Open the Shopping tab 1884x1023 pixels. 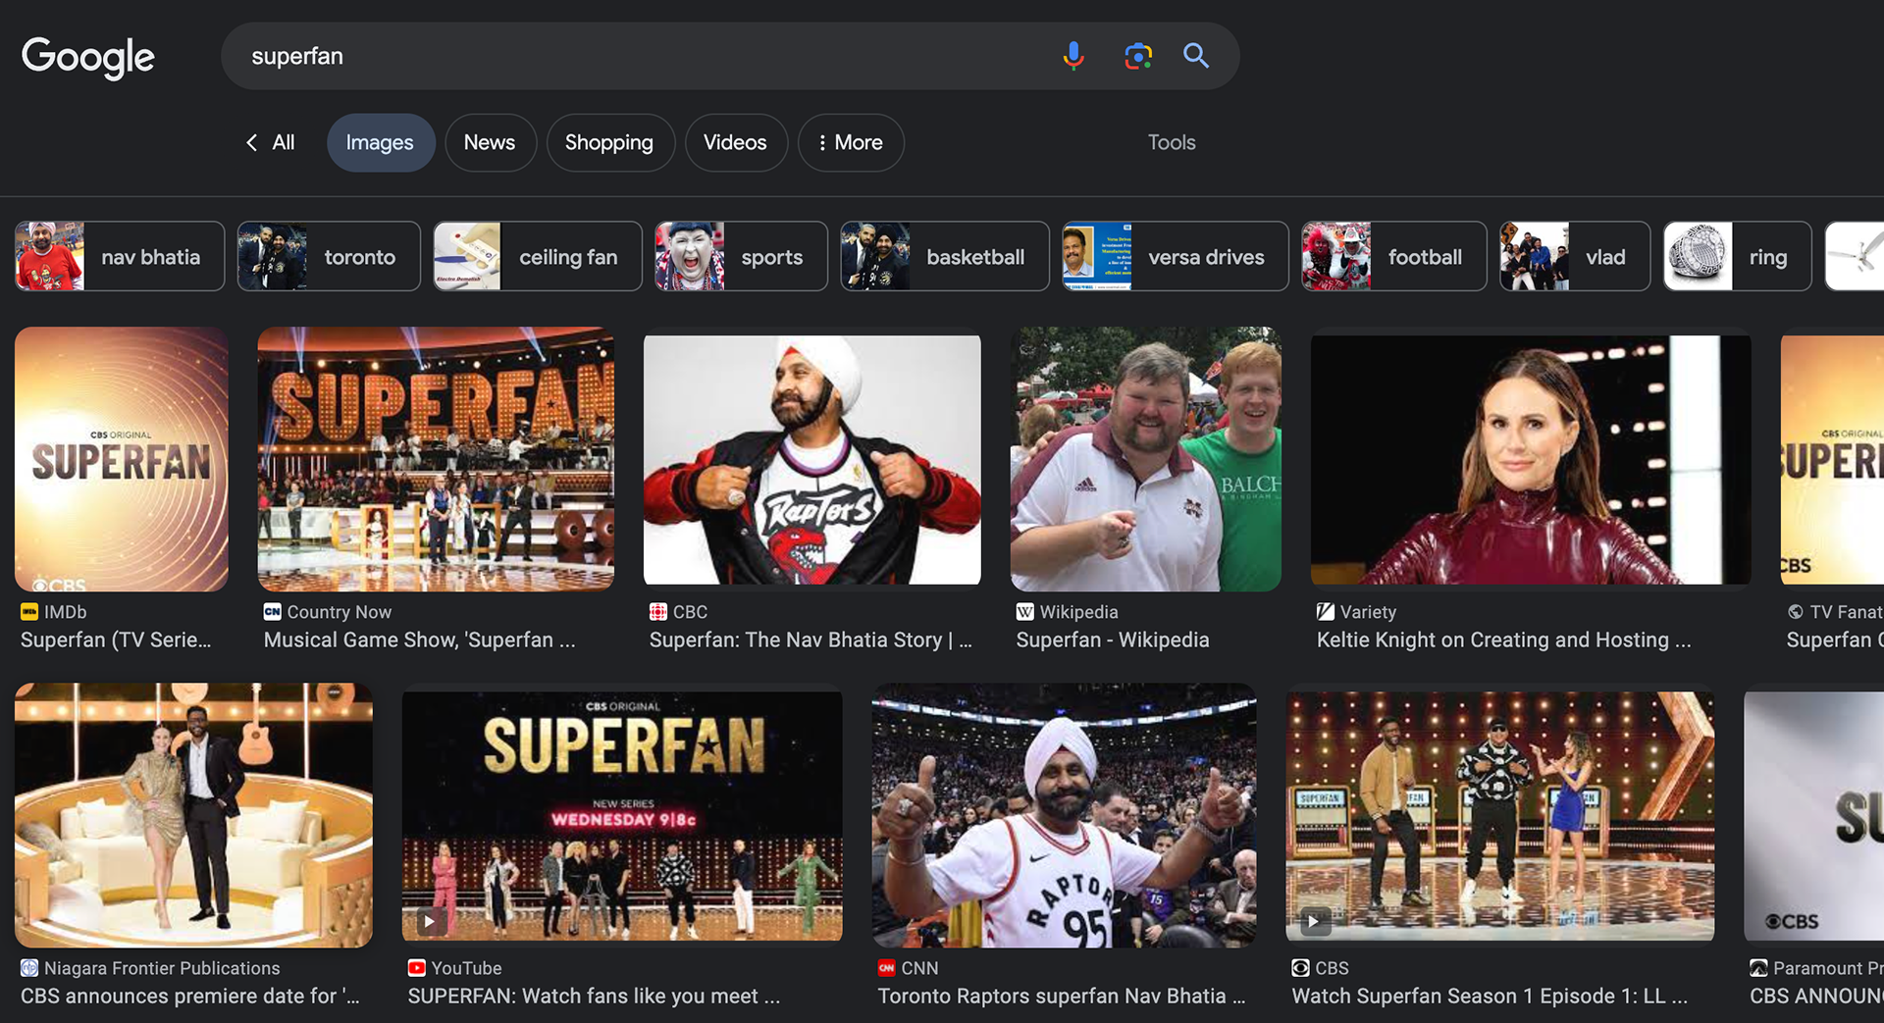[609, 143]
